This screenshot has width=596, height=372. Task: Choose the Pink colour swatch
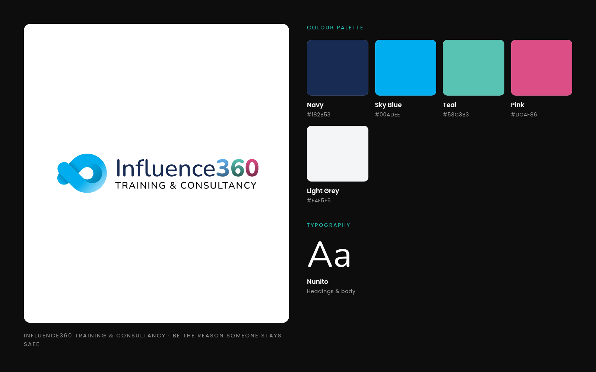tap(542, 68)
